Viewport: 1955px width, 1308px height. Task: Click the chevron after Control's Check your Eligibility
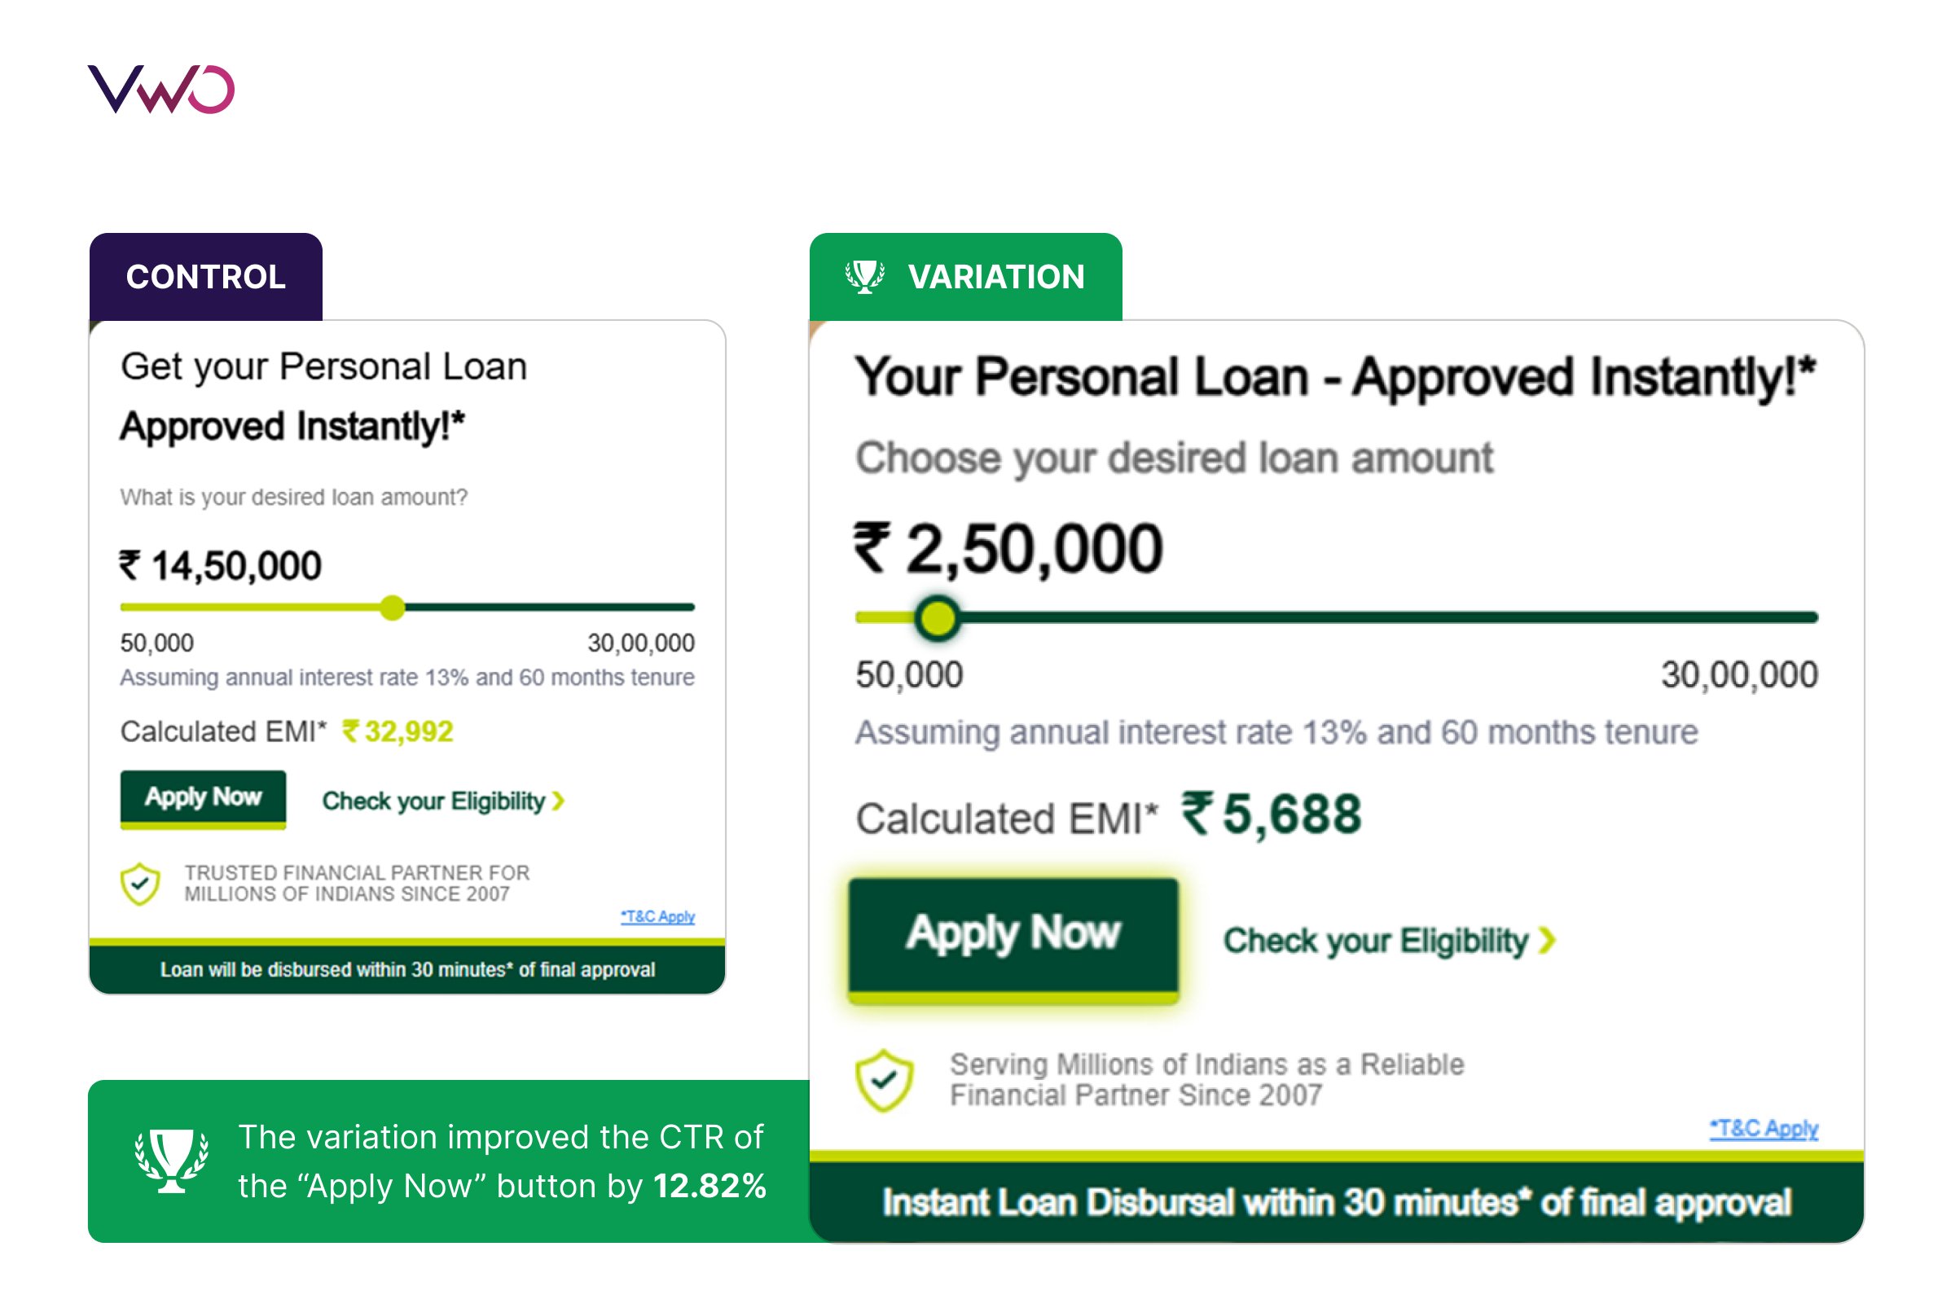click(558, 801)
